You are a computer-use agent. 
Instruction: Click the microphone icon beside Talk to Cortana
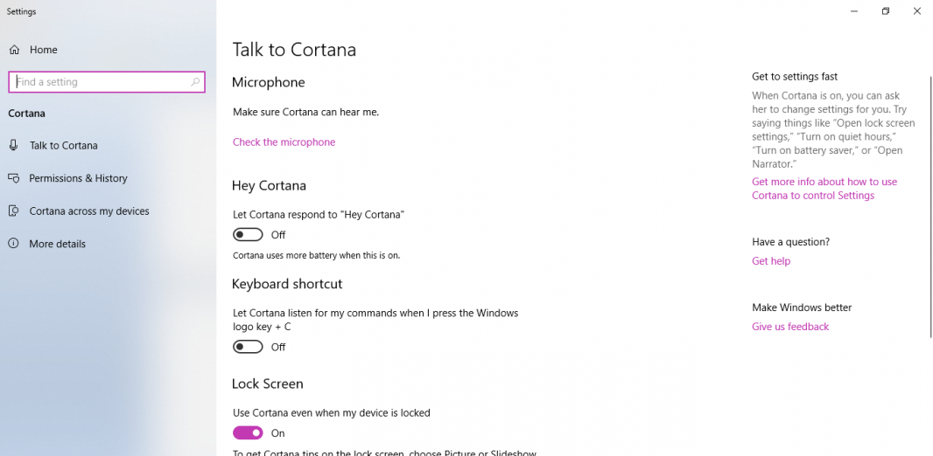[x=14, y=146]
